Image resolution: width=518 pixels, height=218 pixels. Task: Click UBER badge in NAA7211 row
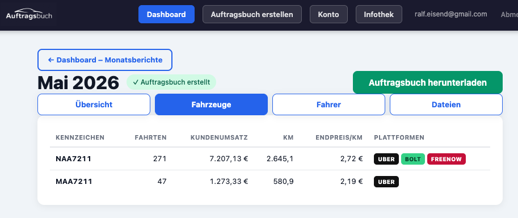tap(386, 159)
